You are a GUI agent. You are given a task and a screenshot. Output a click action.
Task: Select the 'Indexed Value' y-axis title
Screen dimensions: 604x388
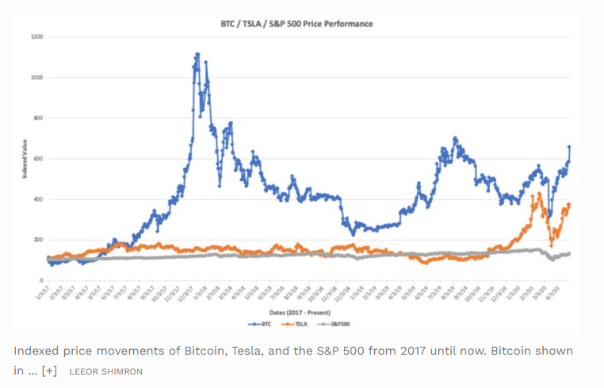25,159
